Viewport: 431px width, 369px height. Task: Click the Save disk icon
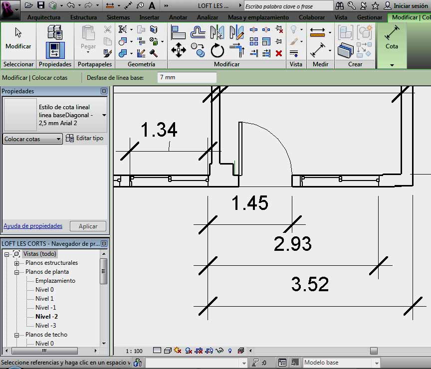[x=41, y=5]
